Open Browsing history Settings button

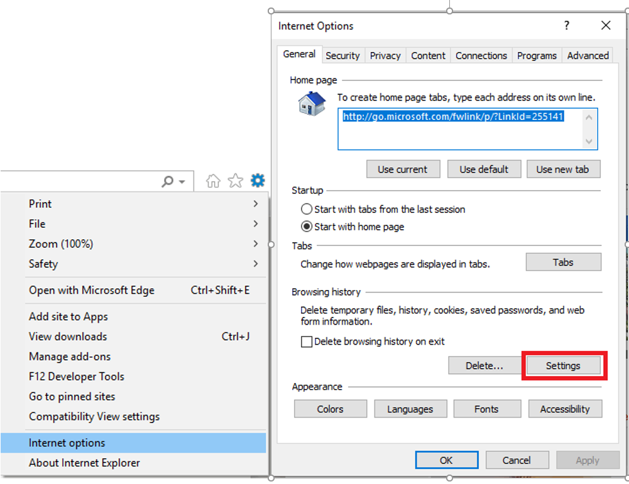pyautogui.click(x=563, y=366)
